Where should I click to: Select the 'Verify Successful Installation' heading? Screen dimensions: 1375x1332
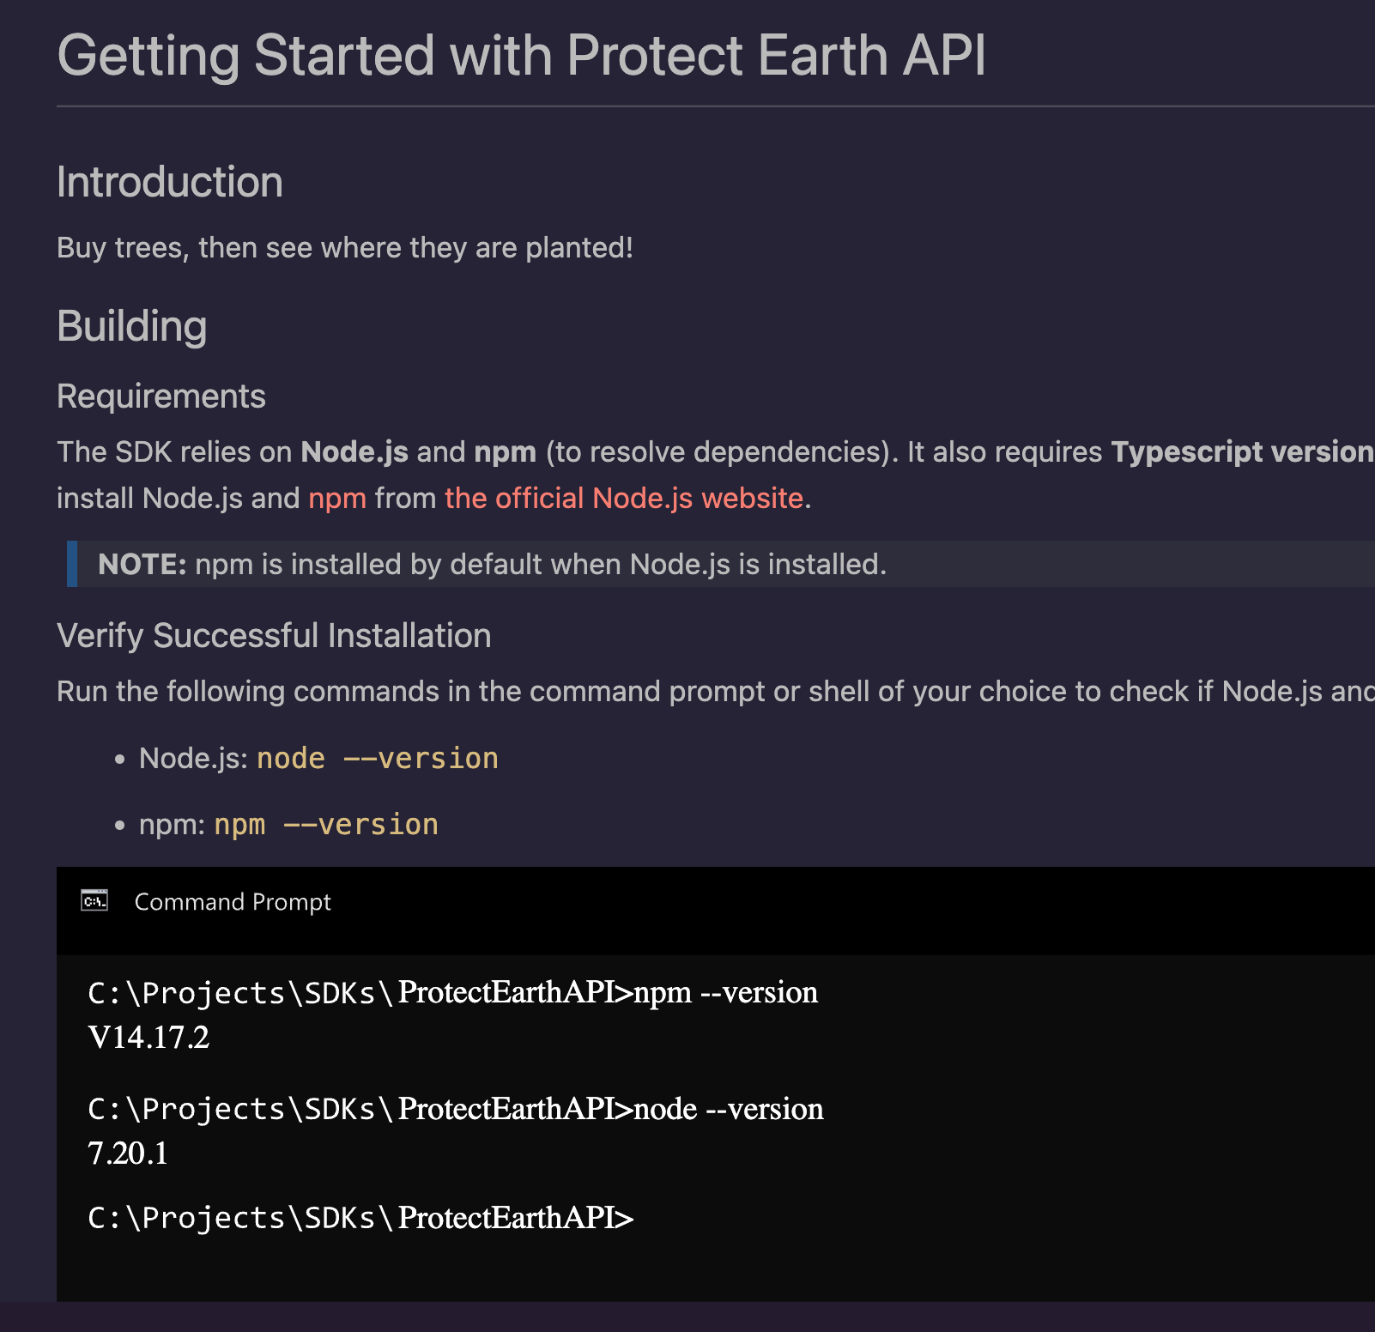tap(274, 636)
